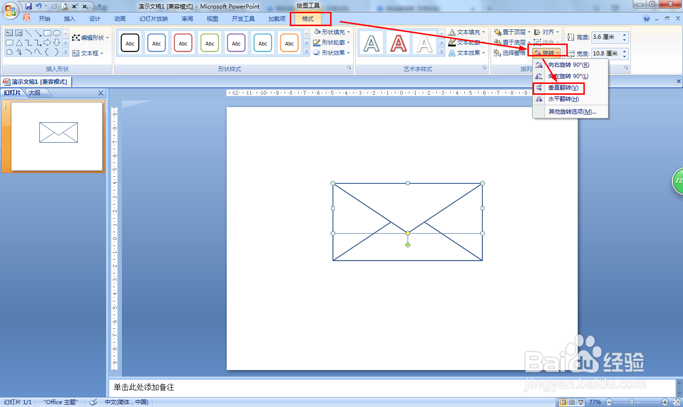
Task: Open the Shape Fill (形状填充) dropdown
Action: click(332, 32)
